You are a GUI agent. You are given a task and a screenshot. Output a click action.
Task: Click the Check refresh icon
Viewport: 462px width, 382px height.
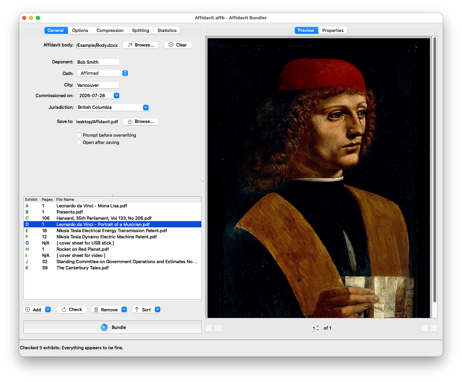(x=64, y=310)
